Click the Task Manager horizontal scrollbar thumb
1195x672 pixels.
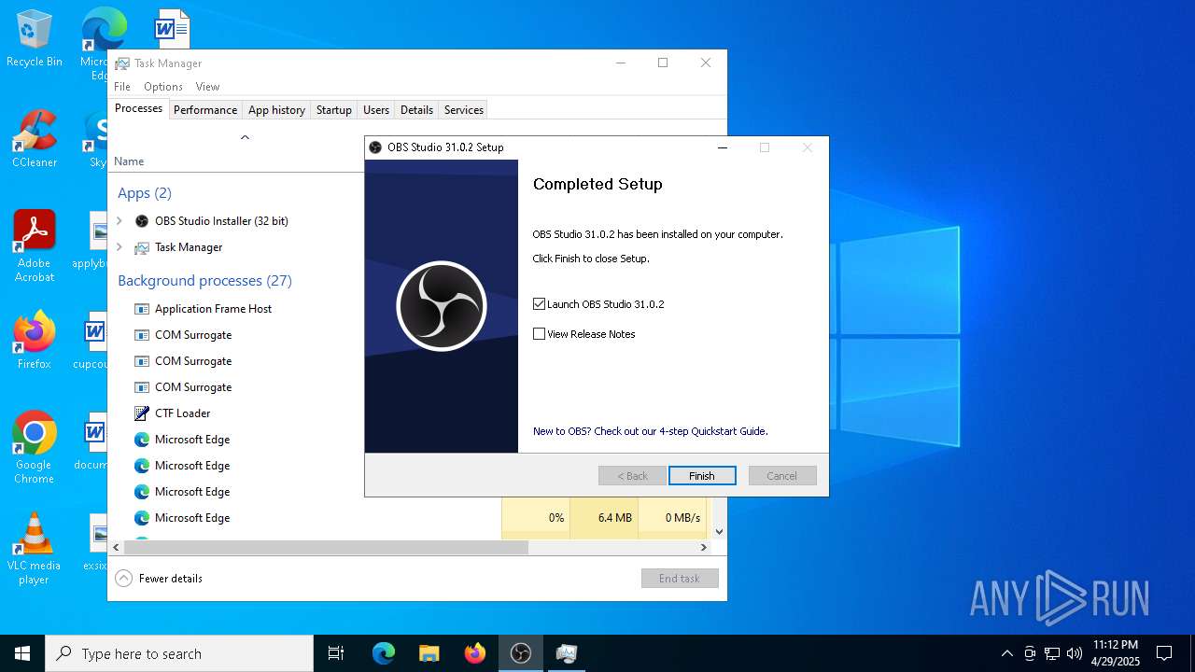coord(326,547)
